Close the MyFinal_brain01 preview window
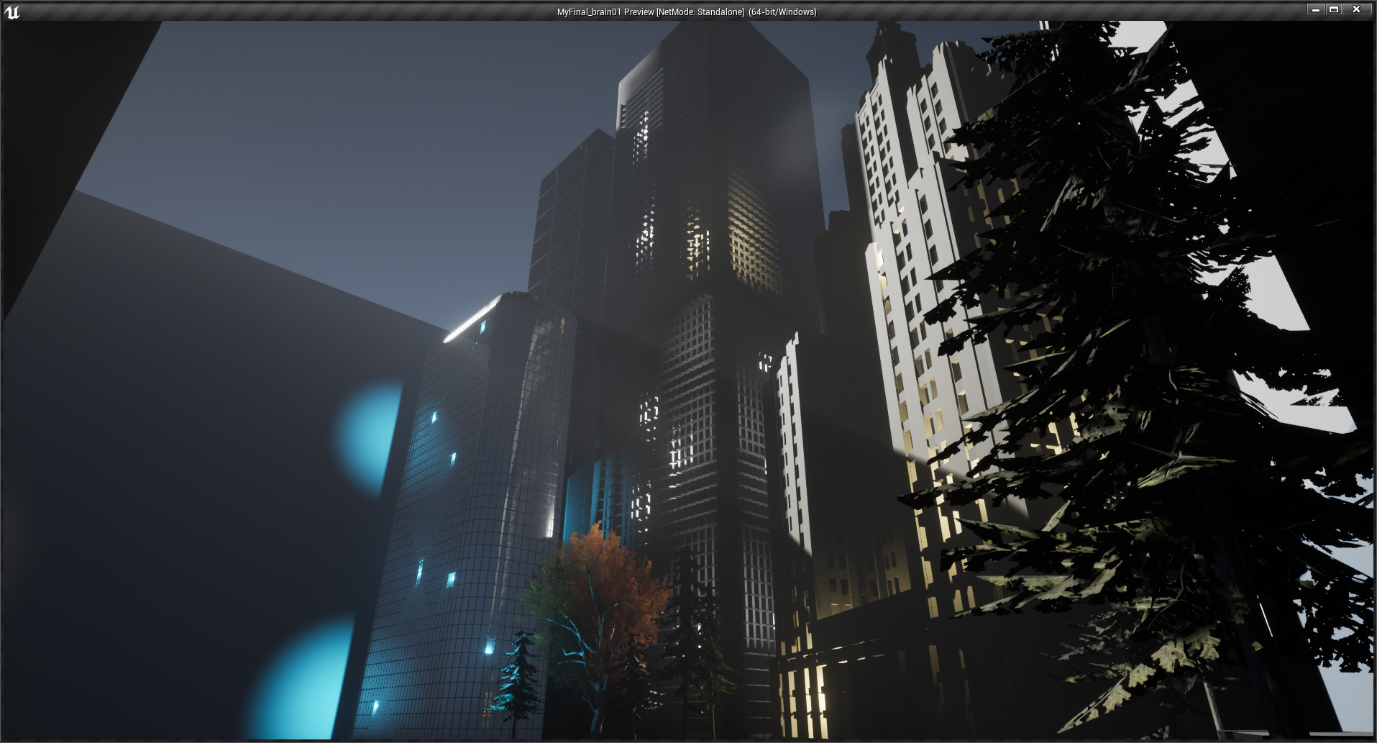1377x743 pixels. 1356,9
